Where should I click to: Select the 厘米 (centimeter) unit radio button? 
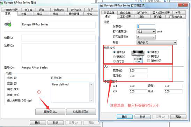pos(114,52)
